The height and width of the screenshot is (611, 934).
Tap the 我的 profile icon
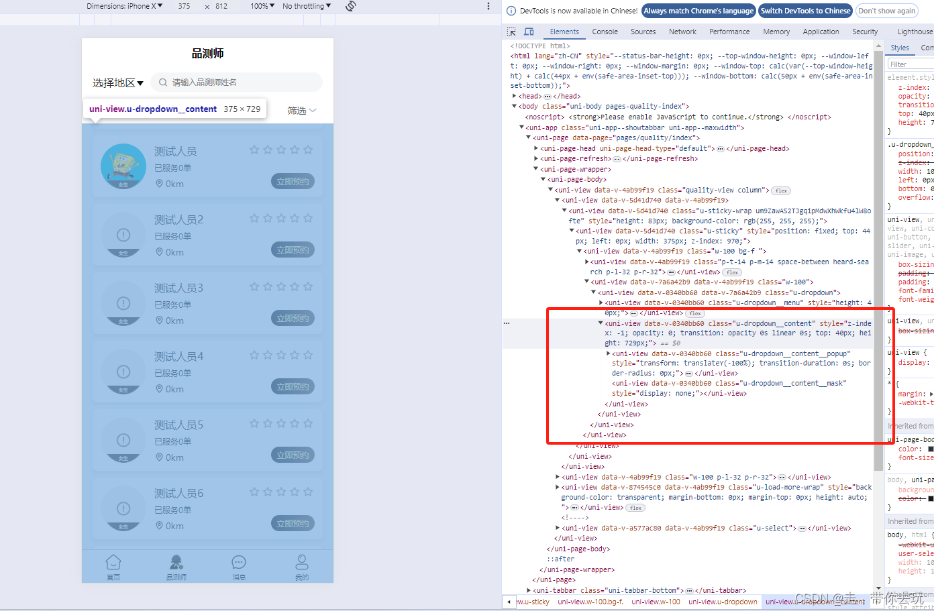pyautogui.click(x=301, y=561)
